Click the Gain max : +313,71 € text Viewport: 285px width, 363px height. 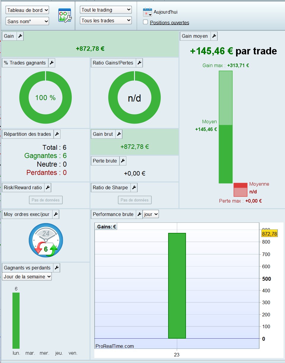(x=226, y=65)
